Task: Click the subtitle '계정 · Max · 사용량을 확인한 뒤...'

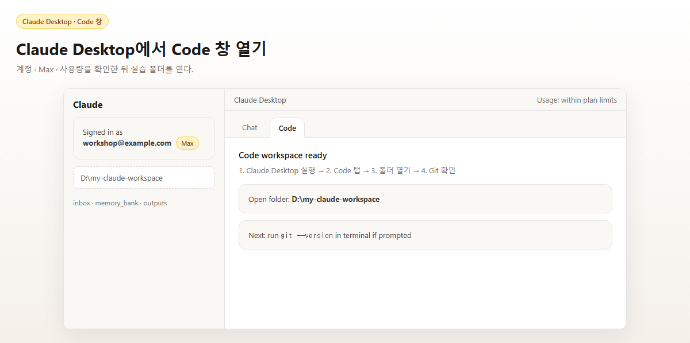Action: pos(105,69)
